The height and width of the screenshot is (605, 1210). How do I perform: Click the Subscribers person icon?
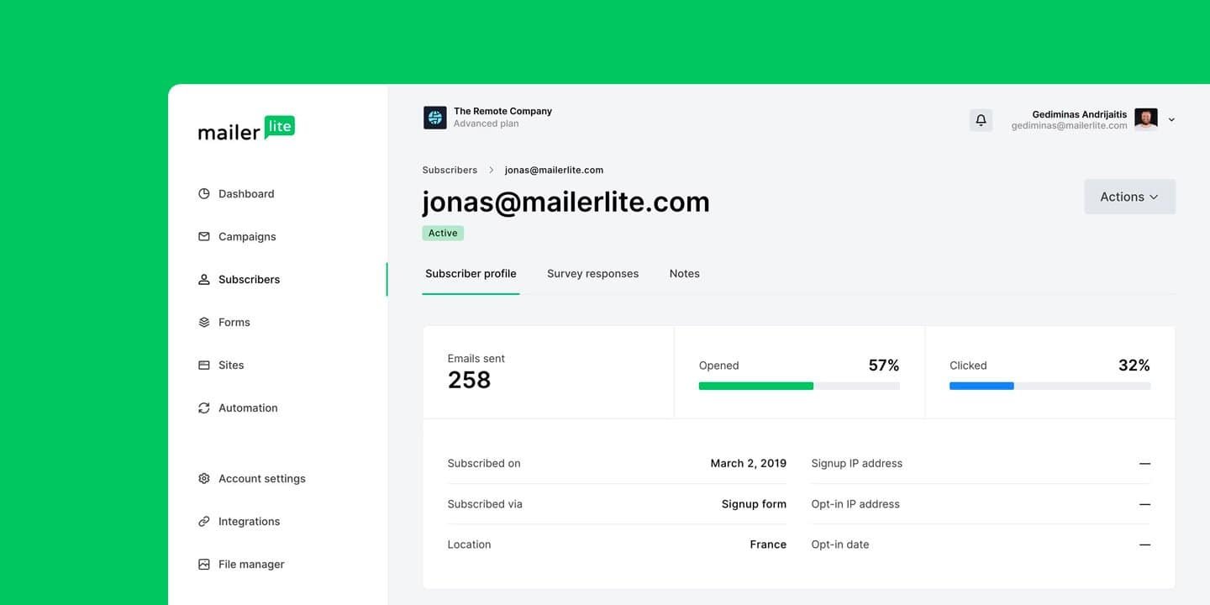203,279
